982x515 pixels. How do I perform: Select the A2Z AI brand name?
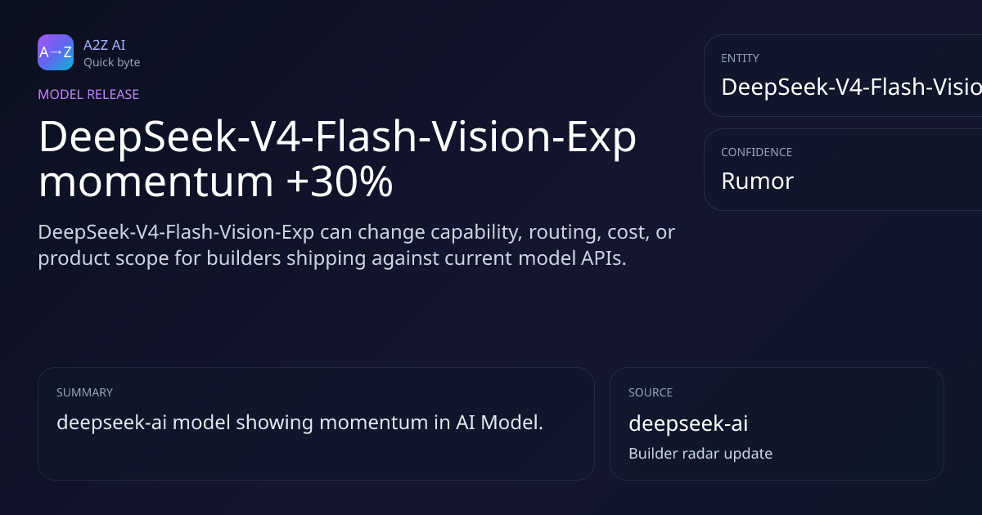(104, 45)
